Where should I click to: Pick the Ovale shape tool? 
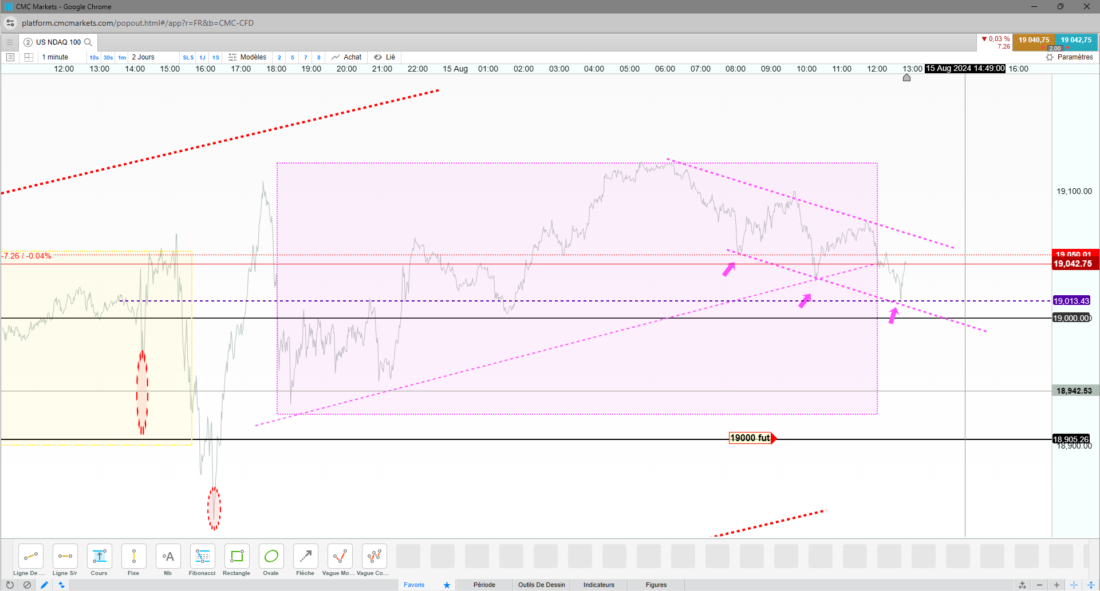click(271, 560)
